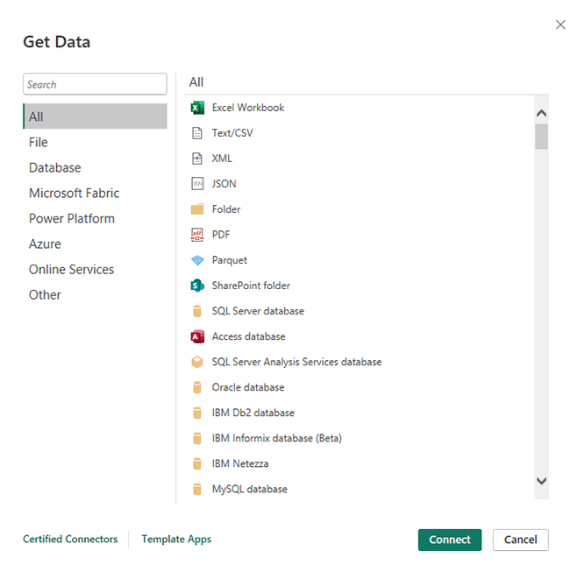Viewport: 570px width, 579px height.
Task: Show Microsoft Fabric connectors
Action: (x=95, y=193)
